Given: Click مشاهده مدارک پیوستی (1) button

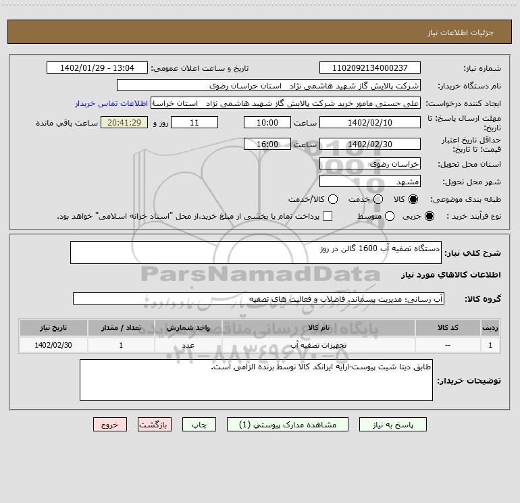Looking at the screenshot, I should coord(288,425).
